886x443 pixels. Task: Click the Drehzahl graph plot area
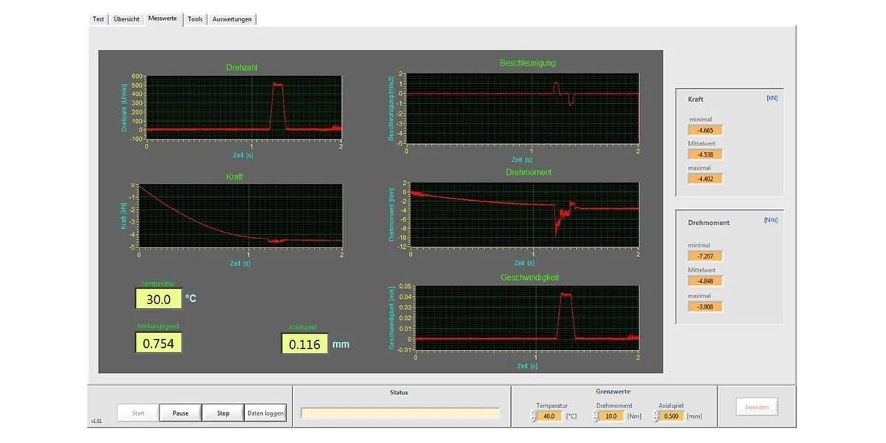click(244, 107)
